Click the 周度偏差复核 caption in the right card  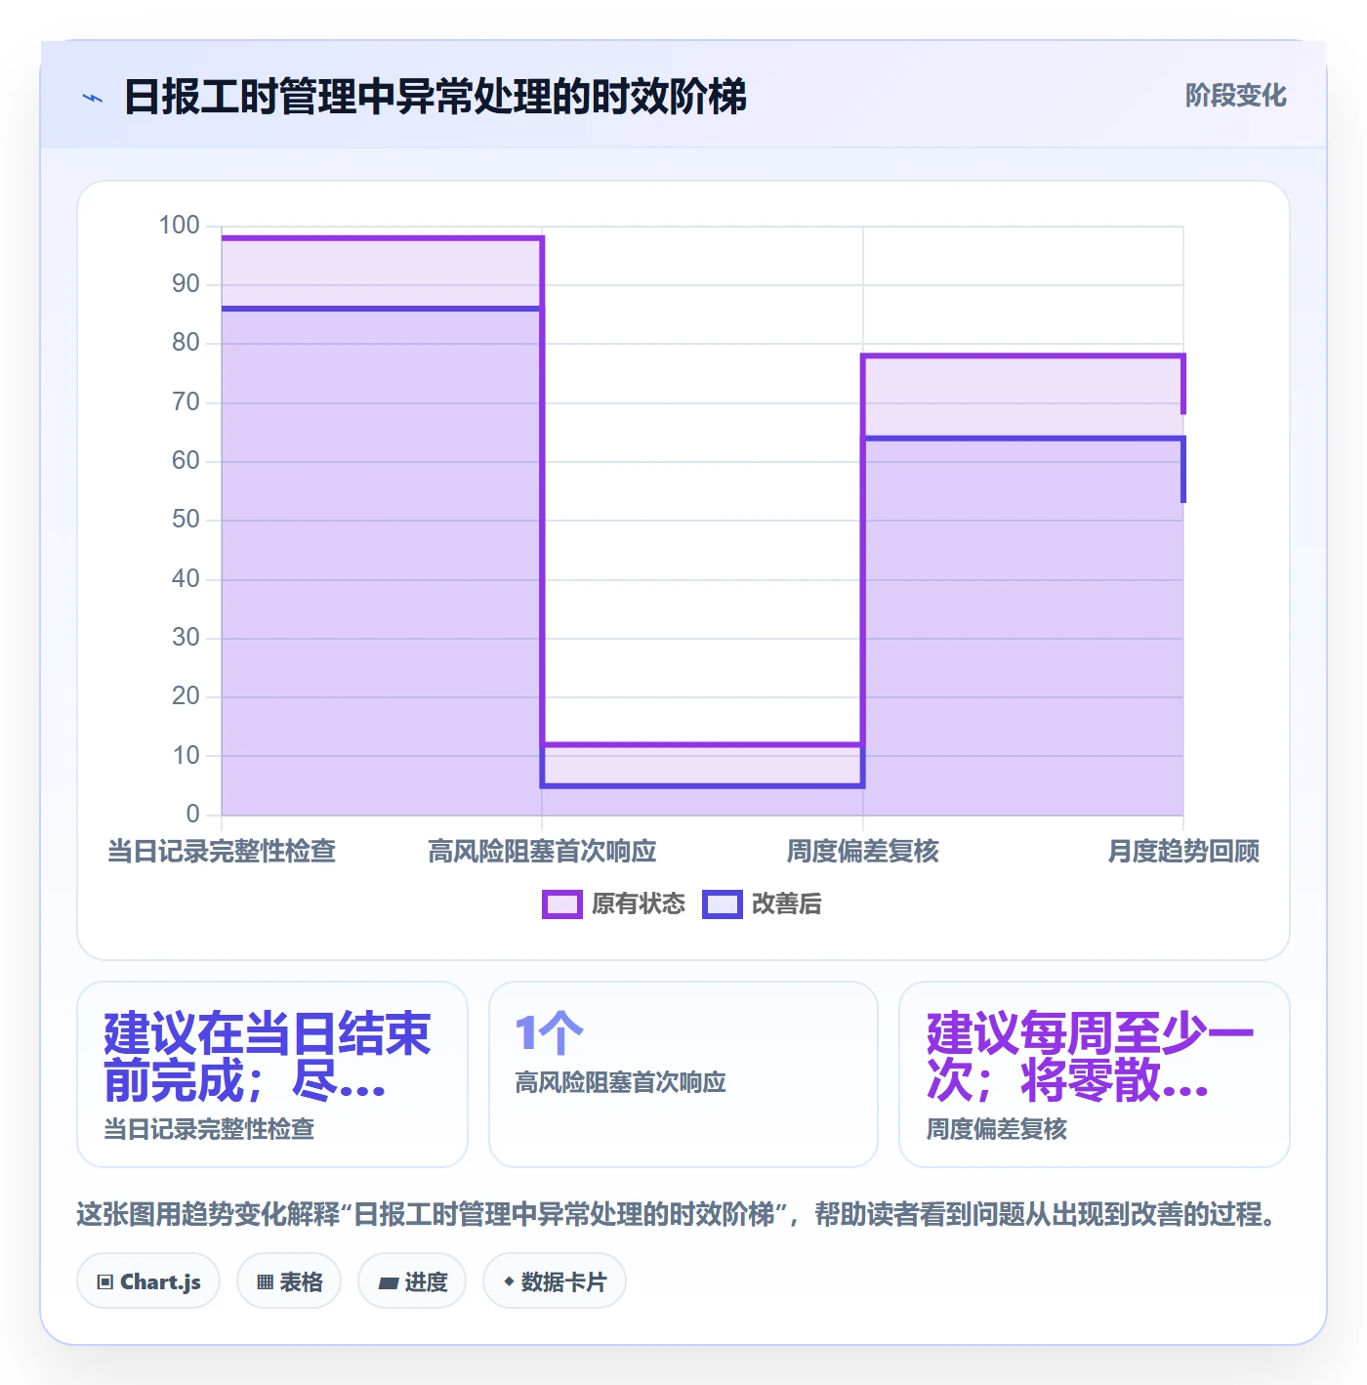[x=997, y=1130]
